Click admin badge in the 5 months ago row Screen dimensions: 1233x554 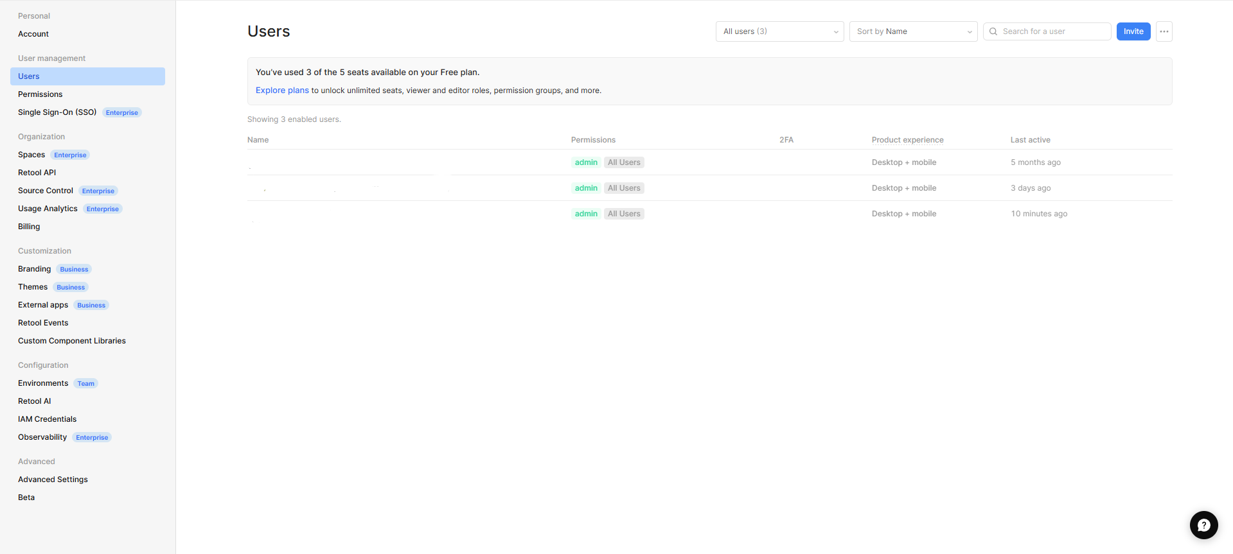(x=586, y=162)
